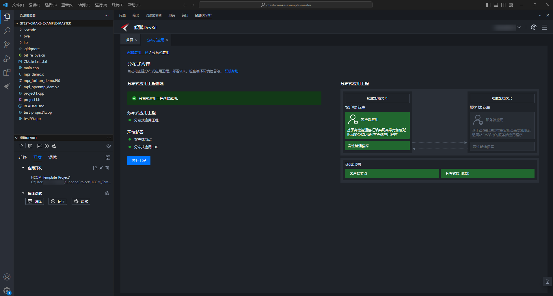The image size is (553, 296).
Task: Collapse the 编译调试 section
Action: (23, 193)
